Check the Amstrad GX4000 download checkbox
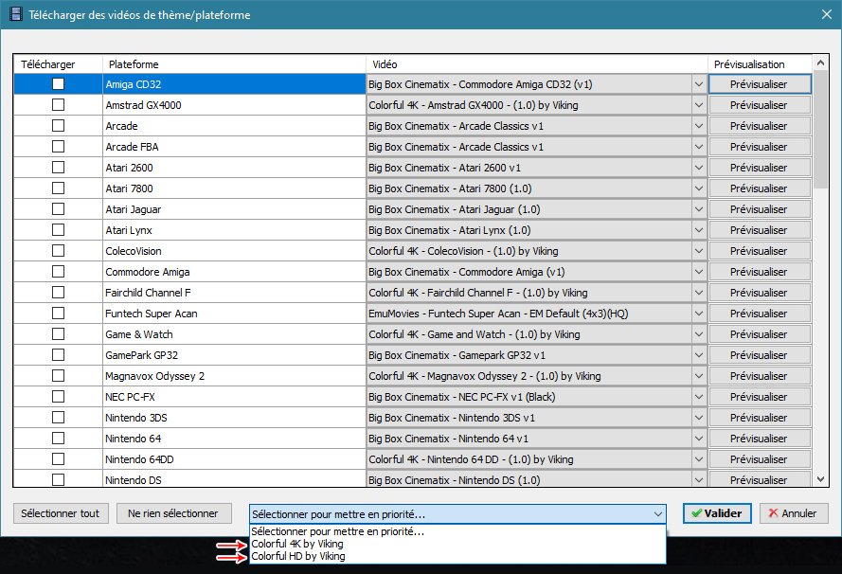 tap(58, 105)
